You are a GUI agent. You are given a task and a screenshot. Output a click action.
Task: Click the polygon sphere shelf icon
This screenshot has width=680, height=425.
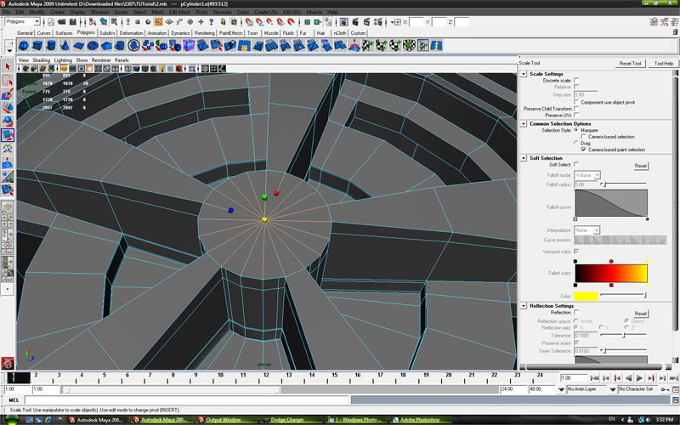click(x=24, y=46)
